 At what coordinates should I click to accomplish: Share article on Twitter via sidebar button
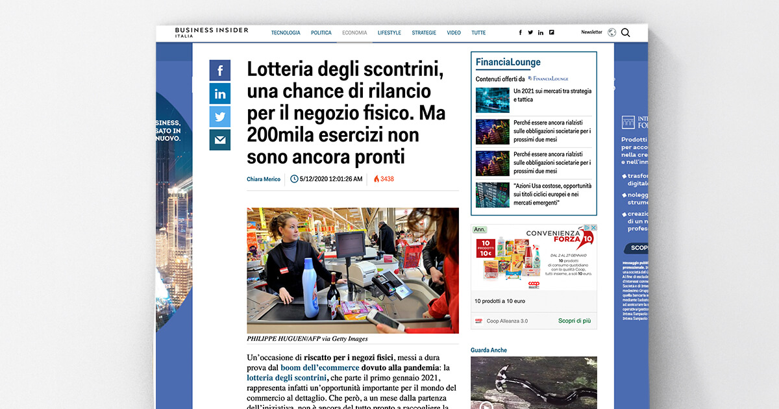[x=220, y=117]
